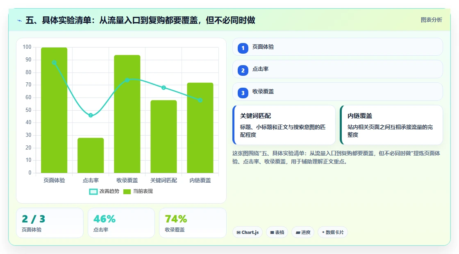Click the summary paragraph starting 这张图围绕

click(x=336, y=157)
